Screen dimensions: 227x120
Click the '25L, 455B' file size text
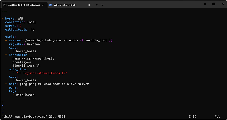(57, 117)
